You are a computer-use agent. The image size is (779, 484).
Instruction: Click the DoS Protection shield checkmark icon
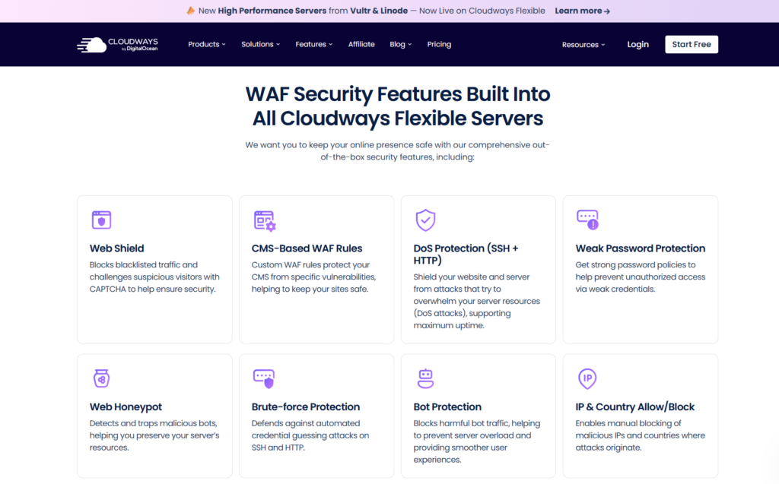[x=425, y=220]
